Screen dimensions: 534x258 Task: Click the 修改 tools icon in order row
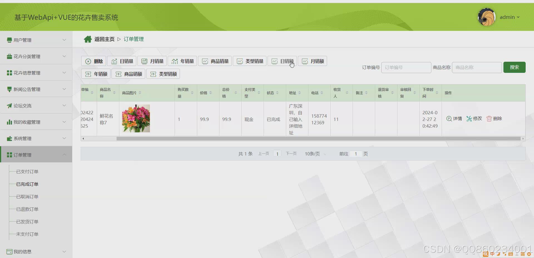(x=469, y=119)
